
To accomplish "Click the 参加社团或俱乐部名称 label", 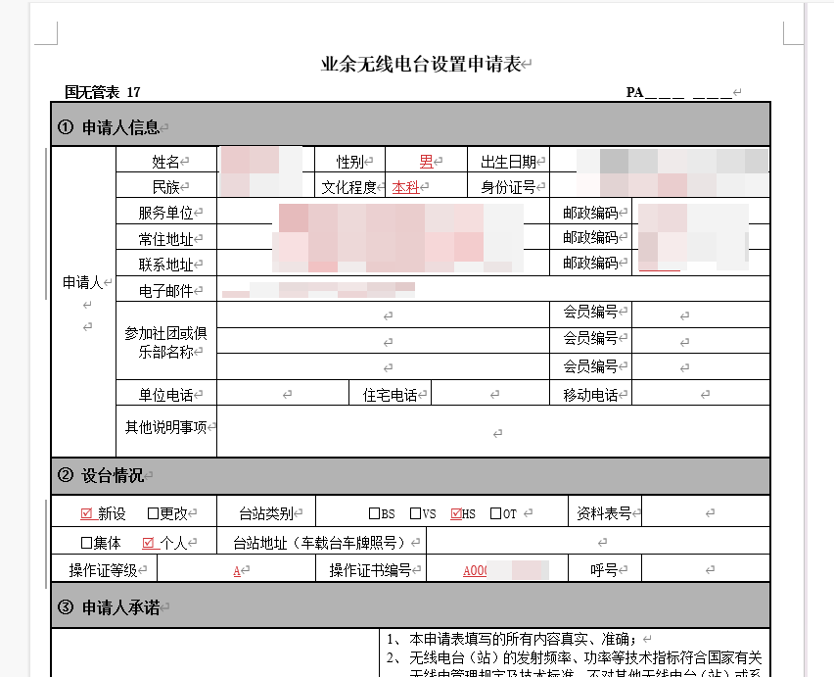I will coord(165,342).
